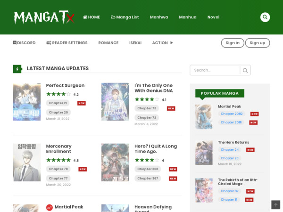Click the Hero? I Quit cover thumbnail

(x=115, y=163)
